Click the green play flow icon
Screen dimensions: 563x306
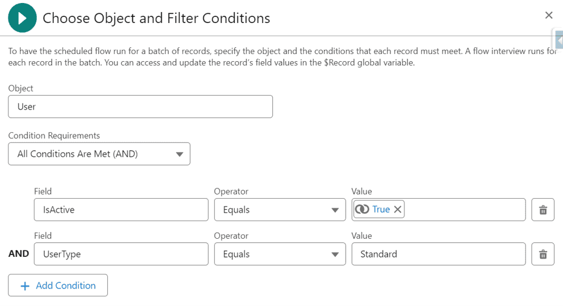pos(22,18)
